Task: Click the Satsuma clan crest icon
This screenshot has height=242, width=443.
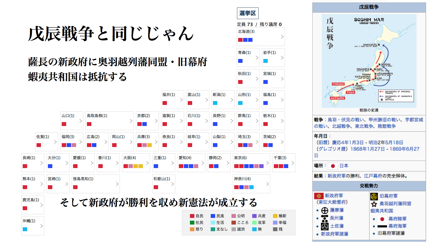Action: point(324,210)
